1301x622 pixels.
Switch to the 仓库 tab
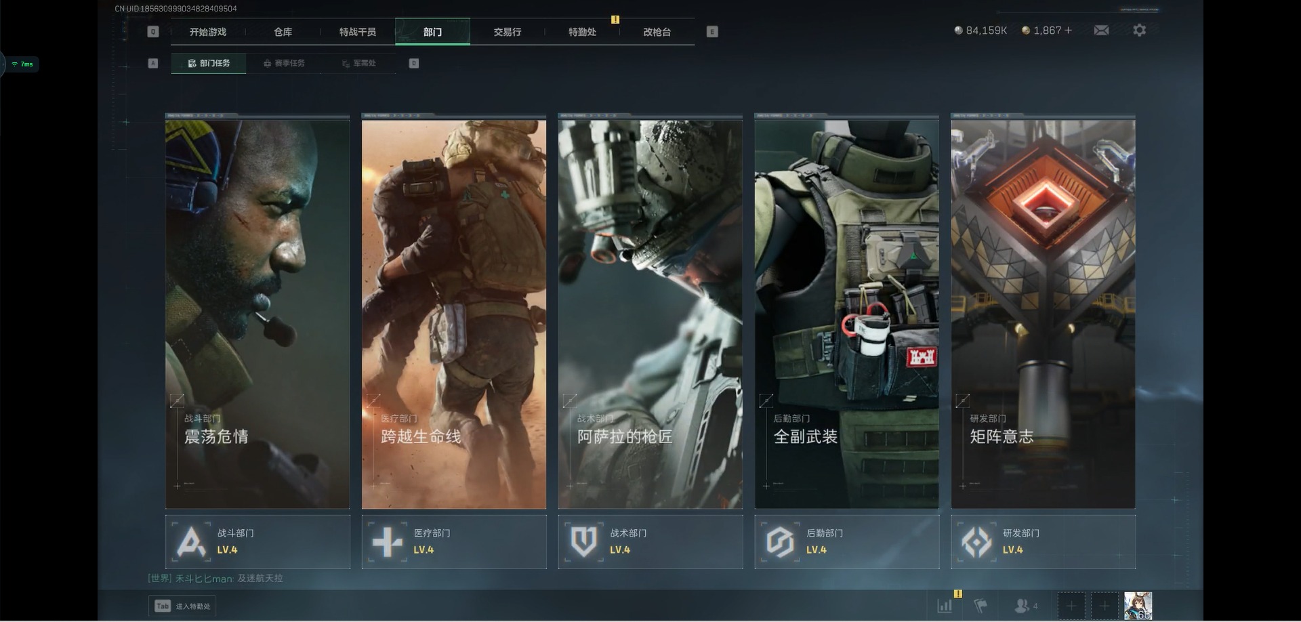click(x=283, y=32)
